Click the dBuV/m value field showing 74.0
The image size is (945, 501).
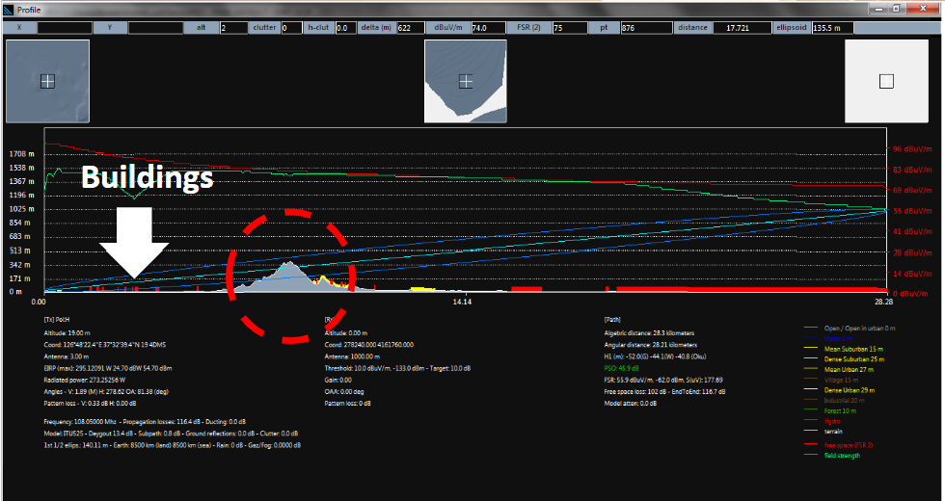[x=492, y=28]
